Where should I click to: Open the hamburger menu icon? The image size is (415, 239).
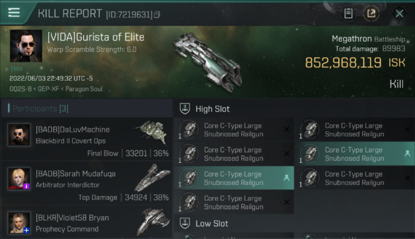tap(14, 12)
